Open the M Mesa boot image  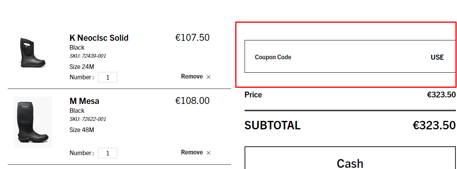point(33,122)
